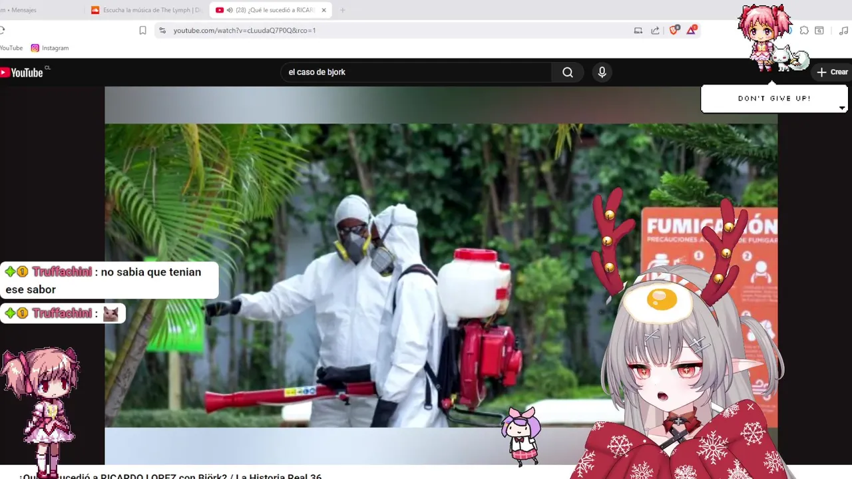Viewport: 852px width, 479px height.
Task: Click the cat emoji in Truffachini's chat message
Action: 110,314
